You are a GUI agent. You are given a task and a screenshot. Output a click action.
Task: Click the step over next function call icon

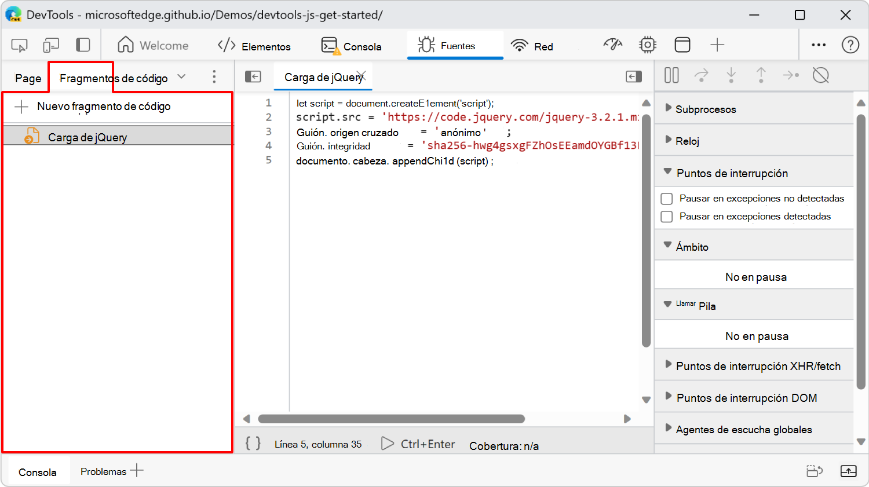pyautogui.click(x=702, y=75)
